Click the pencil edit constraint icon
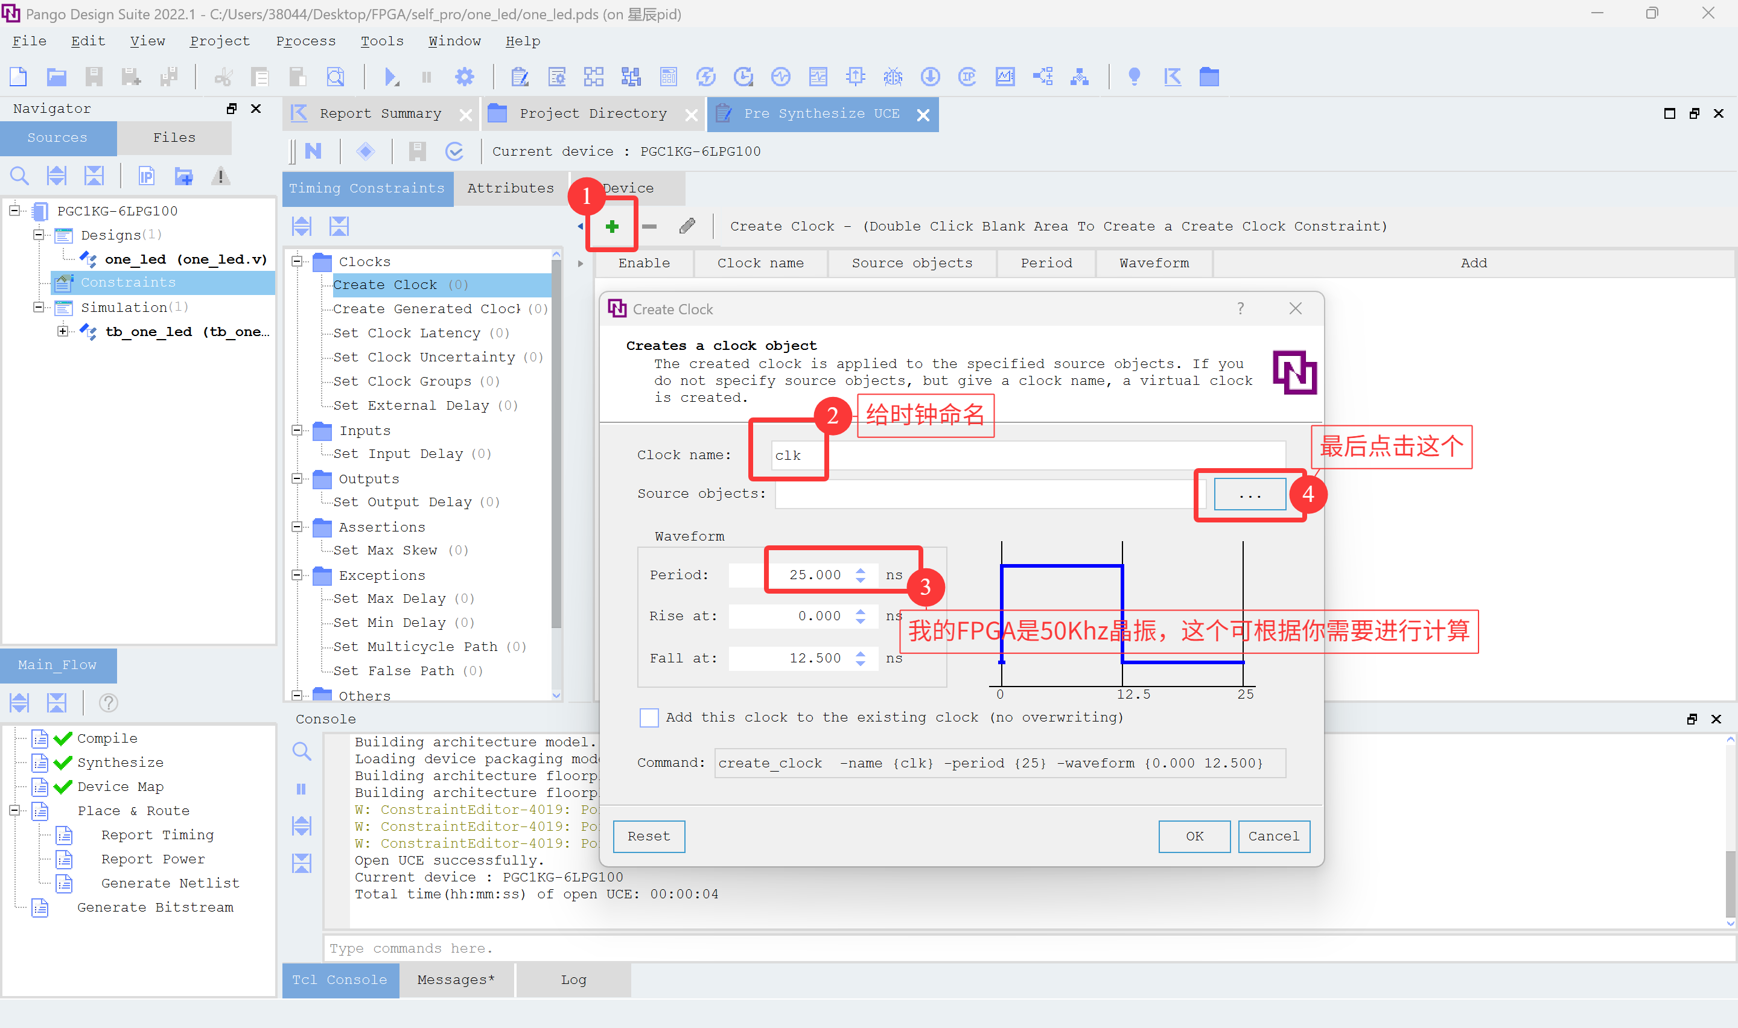Screen dimensions: 1738x1028 click(687, 226)
